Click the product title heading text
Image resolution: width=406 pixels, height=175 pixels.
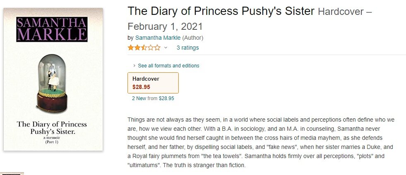[x=221, y=11]
